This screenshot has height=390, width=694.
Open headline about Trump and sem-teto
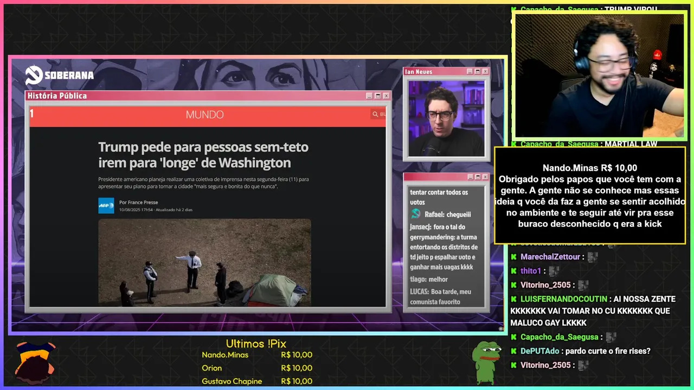point(203,155)
